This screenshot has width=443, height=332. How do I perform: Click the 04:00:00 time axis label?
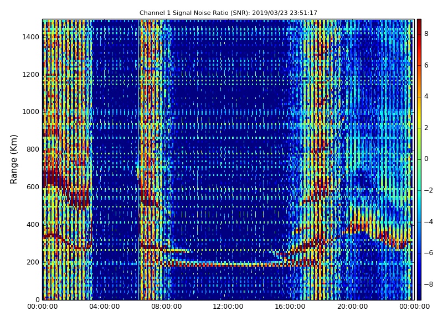tap(104, 307)
